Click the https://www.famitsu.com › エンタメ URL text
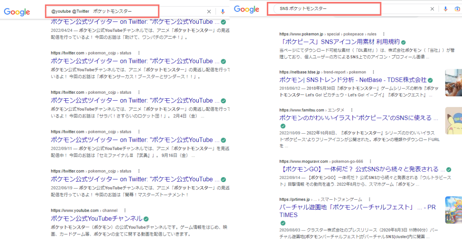 312,110
